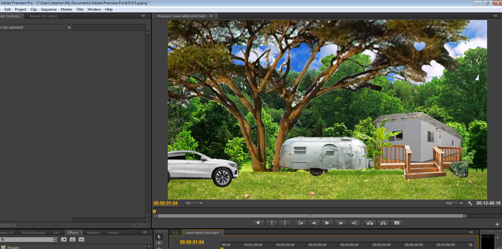
Task: Open the Effects panel flyout menu
Action: coord(145,232)
